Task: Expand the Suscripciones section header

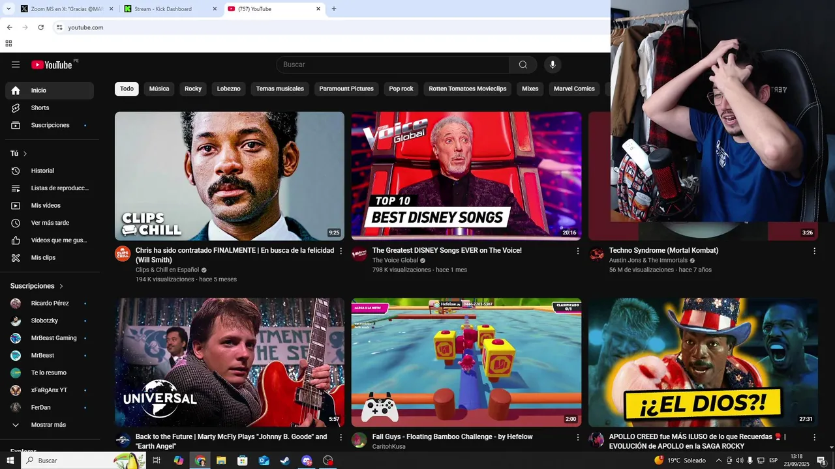Action: coord(37,286)
